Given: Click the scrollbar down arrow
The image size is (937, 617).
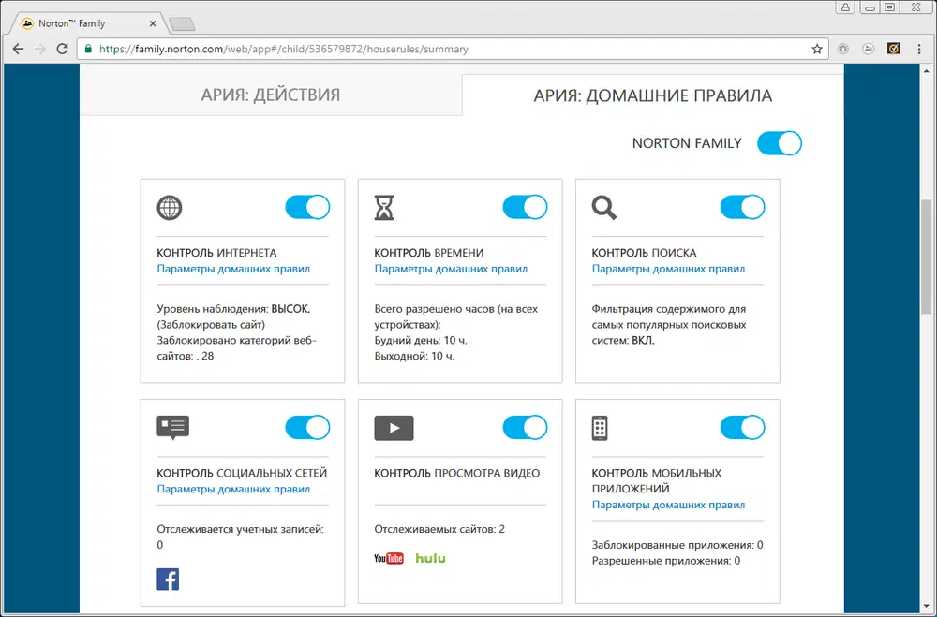Looking at the screenshot, I should [x=927, y=606].
